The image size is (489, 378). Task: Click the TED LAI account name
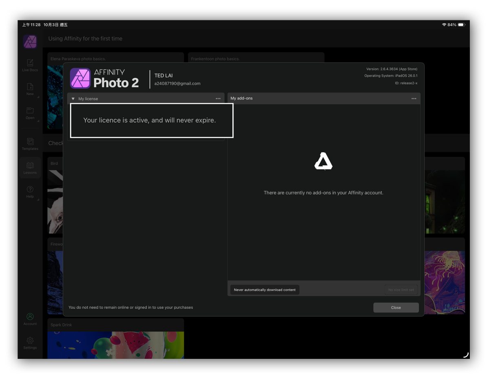[164, 75]
